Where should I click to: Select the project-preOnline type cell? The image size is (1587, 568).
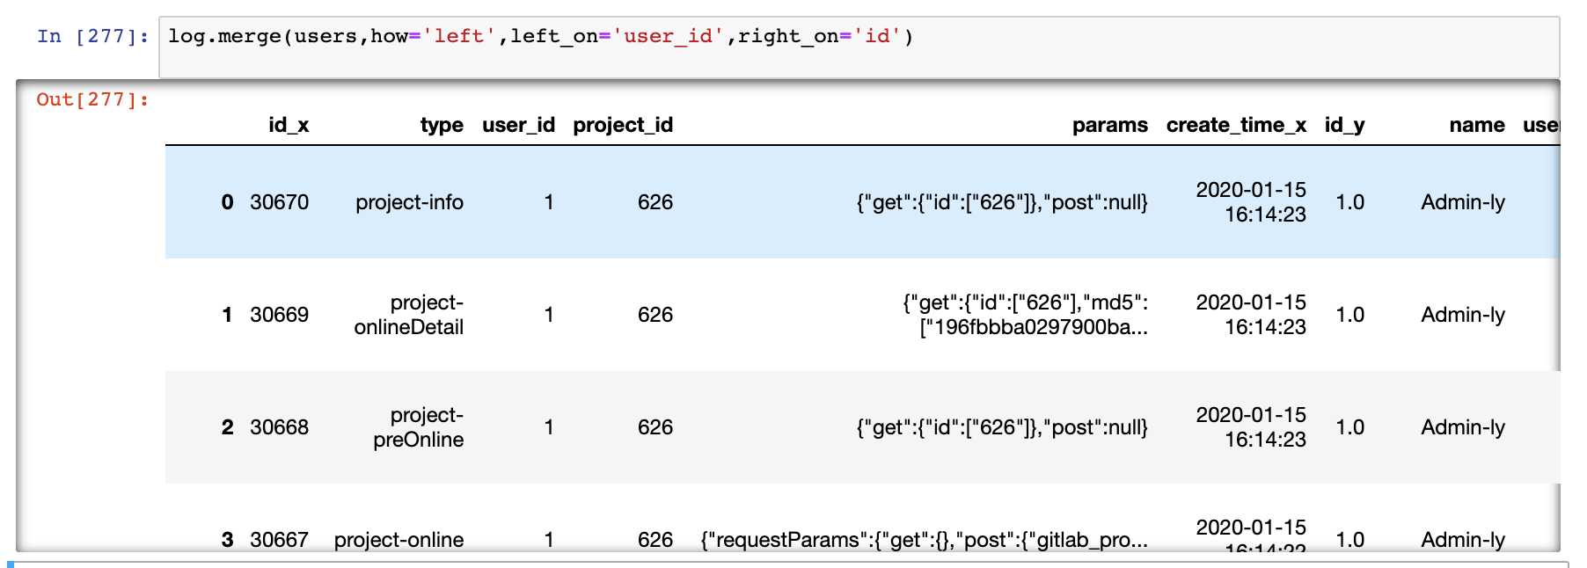(x=419, y=427)
